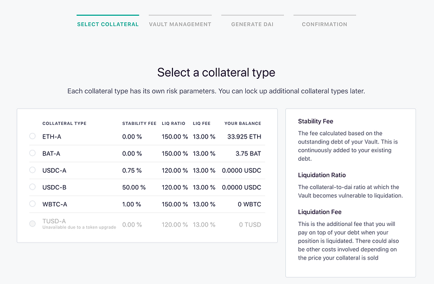Click the Your Balance column header
This screenshot has width=434, height=284.
tap(242, 123)
